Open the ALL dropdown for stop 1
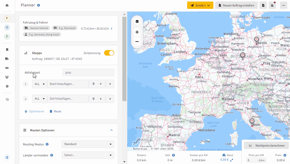Image resolution: width=290 pixels, height=164 pixels. (40, 84)
